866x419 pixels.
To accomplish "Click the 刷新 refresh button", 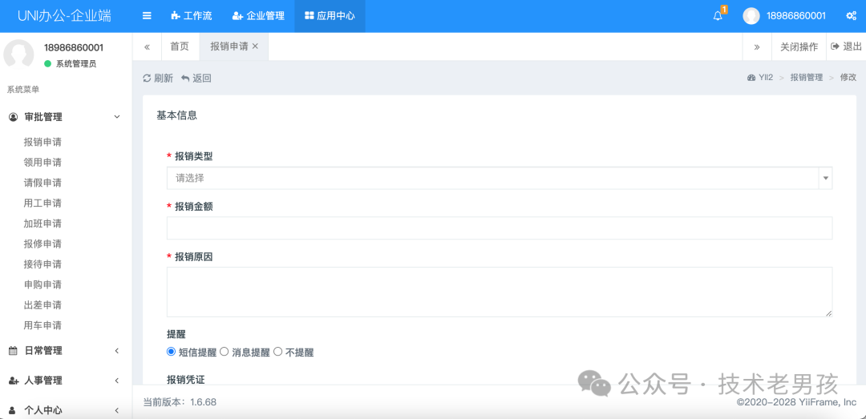I will coord(158,79).
